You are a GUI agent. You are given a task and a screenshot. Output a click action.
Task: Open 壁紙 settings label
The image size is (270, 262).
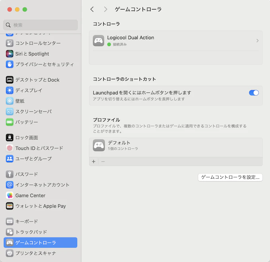pyautogui.click(x=20, y=101)
